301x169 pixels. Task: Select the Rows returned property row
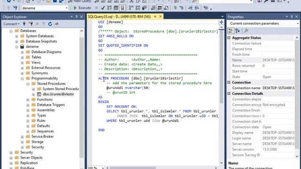point(263,66)
